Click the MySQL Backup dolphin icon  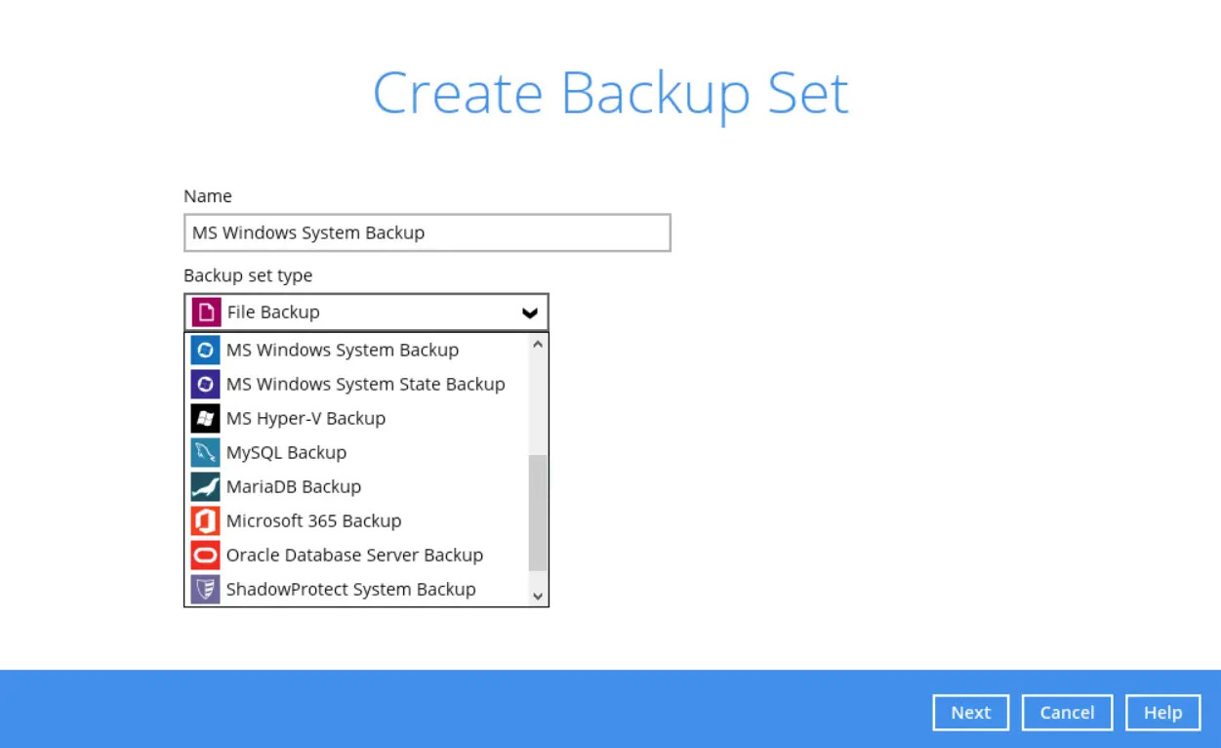[205, 453]
